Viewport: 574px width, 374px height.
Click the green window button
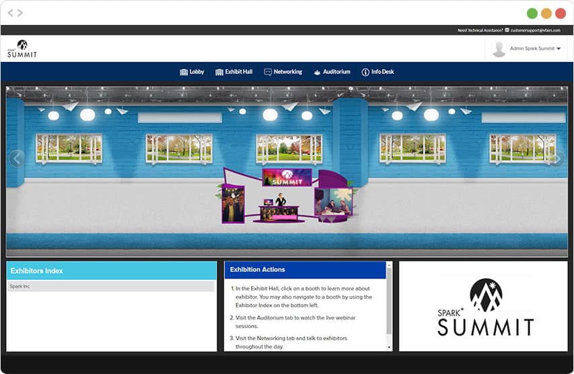[532, 13]
